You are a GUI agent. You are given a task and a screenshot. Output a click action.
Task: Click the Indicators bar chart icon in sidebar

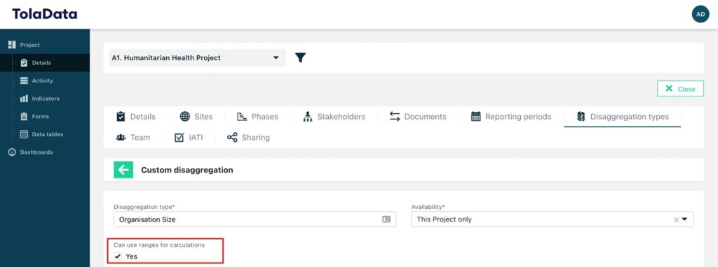coord(25,99)
